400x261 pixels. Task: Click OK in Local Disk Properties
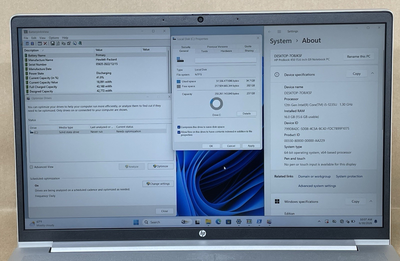pyautogui.click(x=211, y=146)
